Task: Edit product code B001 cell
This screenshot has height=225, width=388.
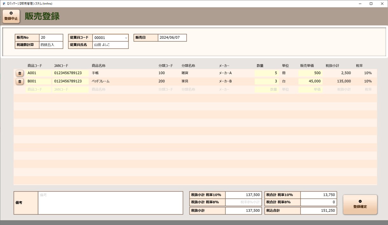Action: coord(38,81)
